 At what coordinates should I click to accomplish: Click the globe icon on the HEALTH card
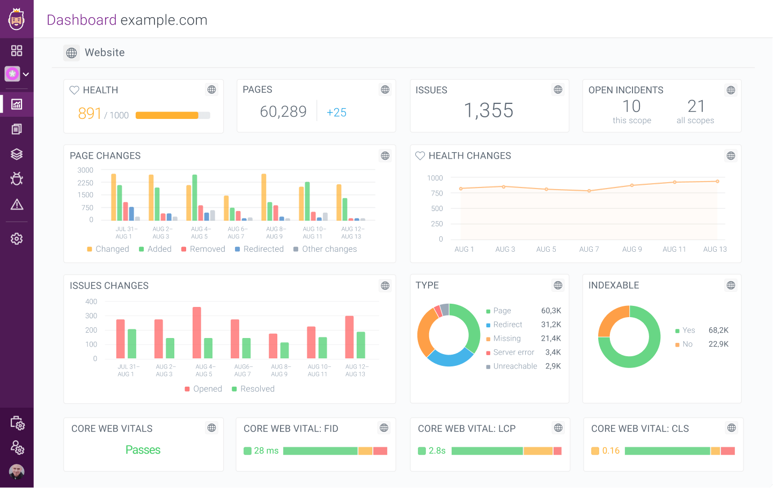[211, 89]
